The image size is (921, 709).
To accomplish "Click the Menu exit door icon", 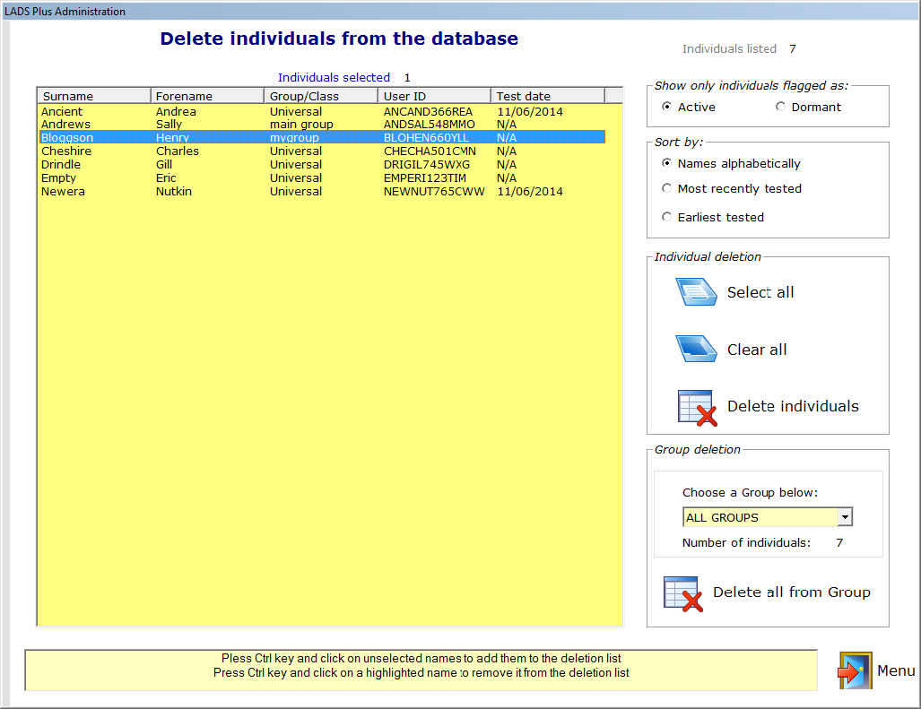I will [855, 670].
